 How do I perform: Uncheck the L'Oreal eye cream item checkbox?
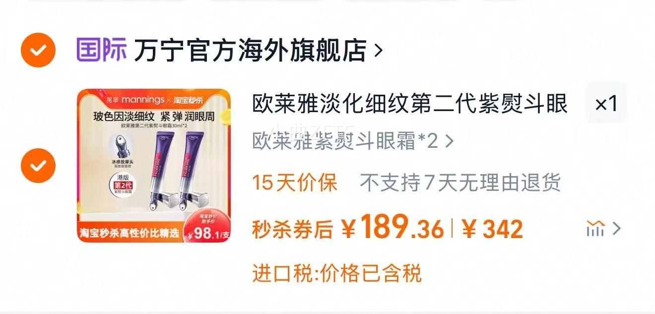[38, 165]
